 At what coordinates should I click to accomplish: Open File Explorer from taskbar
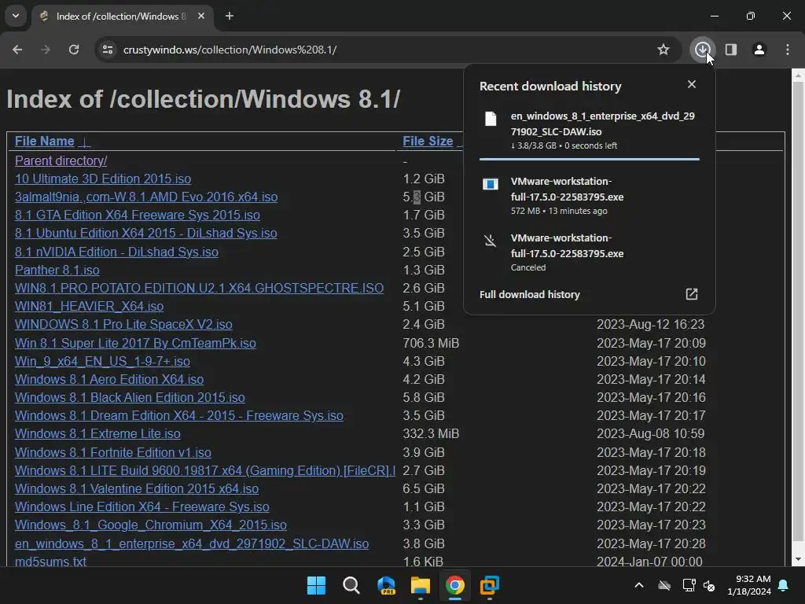coord(421,585)
